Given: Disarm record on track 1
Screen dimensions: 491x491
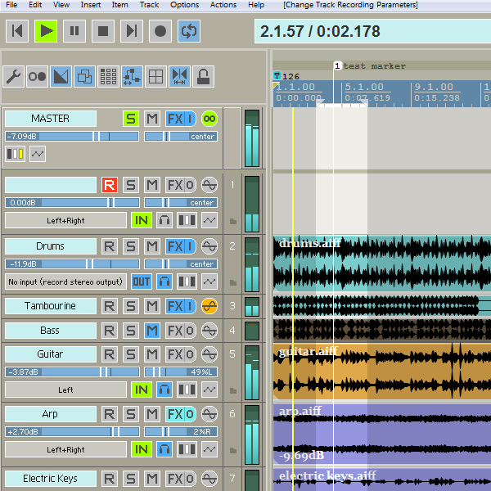Looking at the screenshot, I should 110,185.
